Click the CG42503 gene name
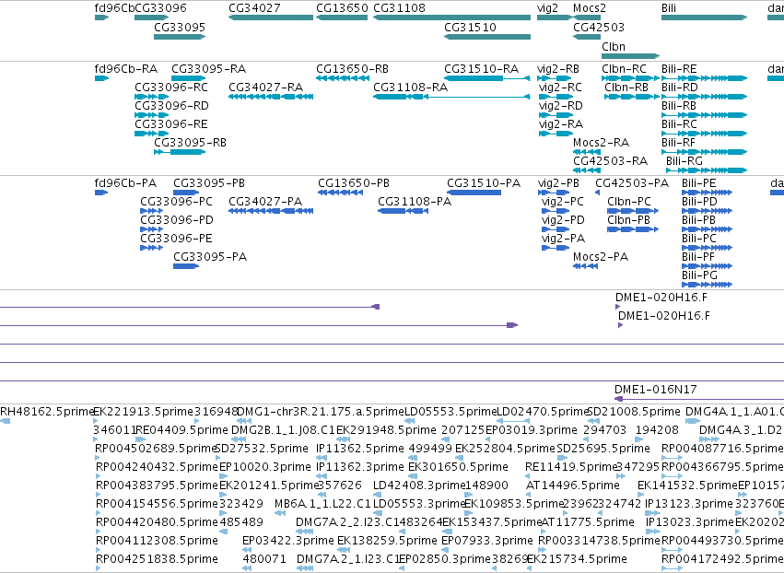 coord(599,28)
